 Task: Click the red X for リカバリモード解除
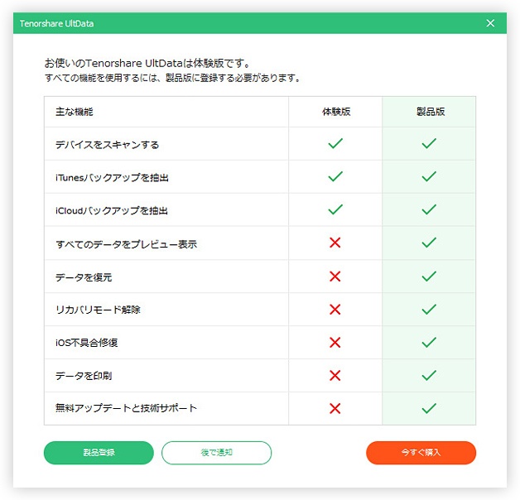click(335, 310)
